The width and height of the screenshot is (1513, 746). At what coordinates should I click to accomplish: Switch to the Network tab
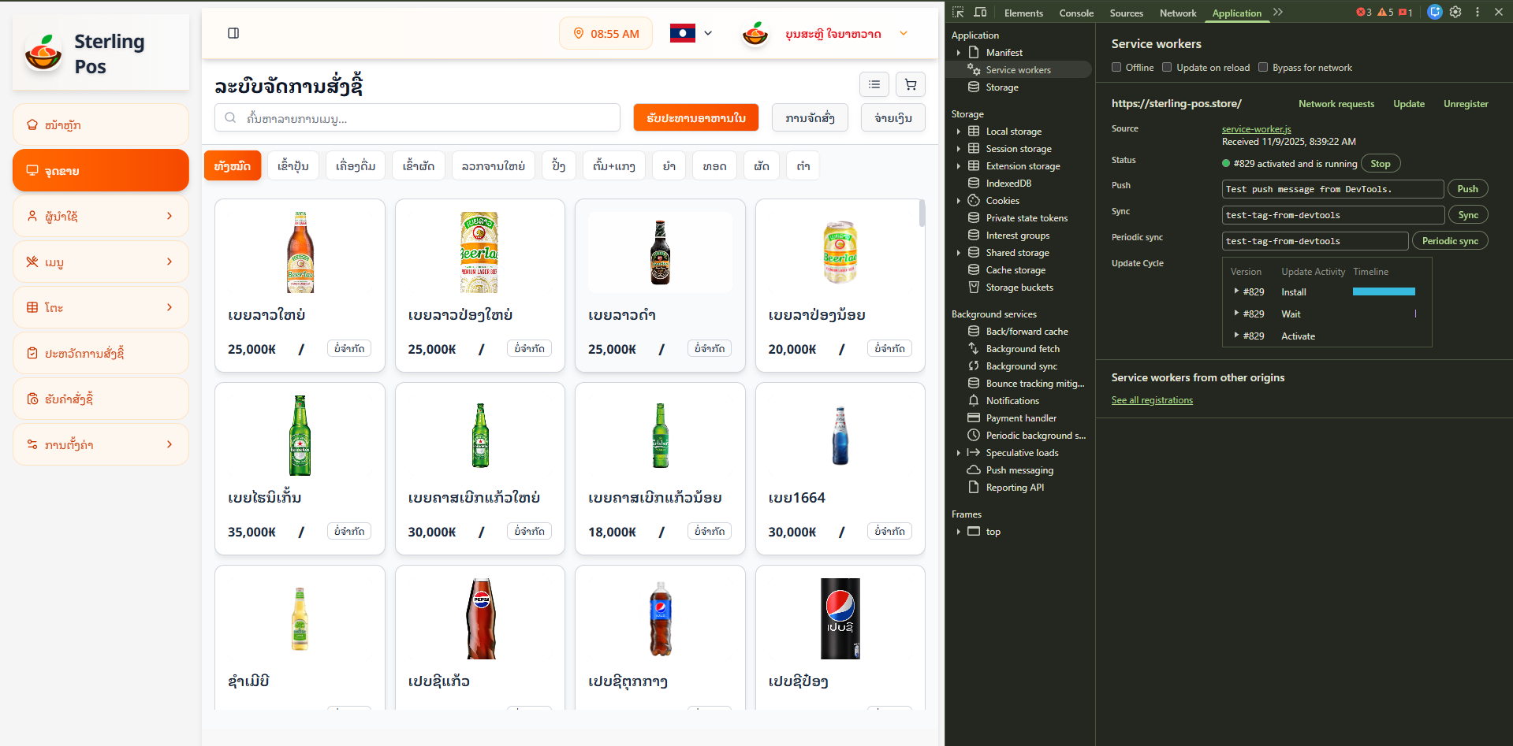(1177, 13)
